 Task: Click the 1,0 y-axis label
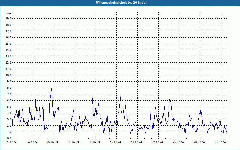pos(9,132)
